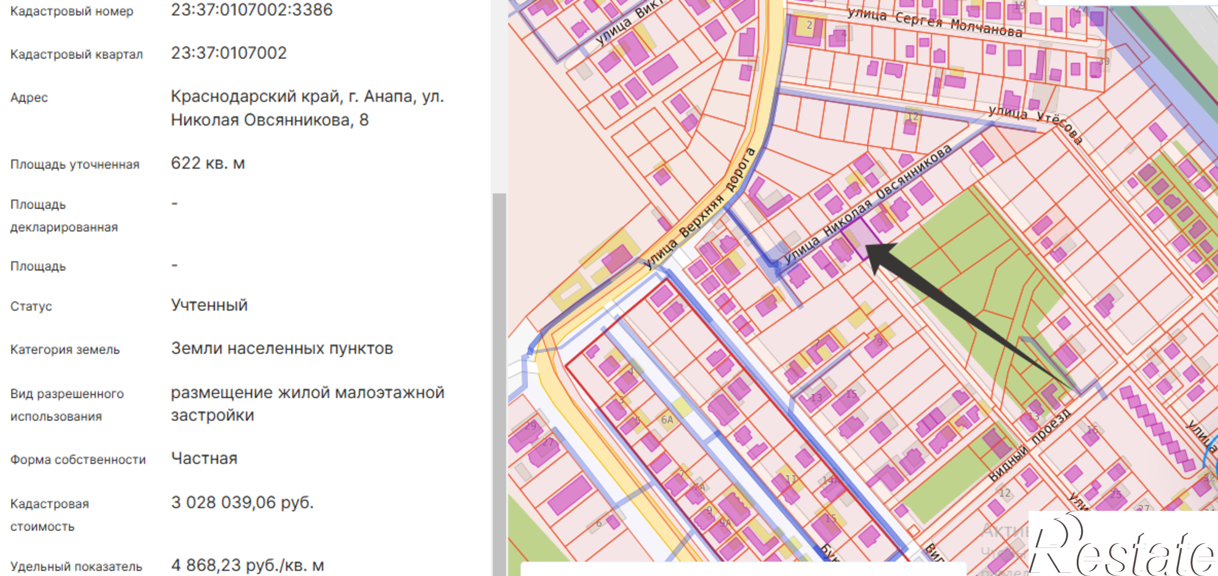Click the label Адрес
Viewport: 1218px width, 576px height.
[29, 97]
